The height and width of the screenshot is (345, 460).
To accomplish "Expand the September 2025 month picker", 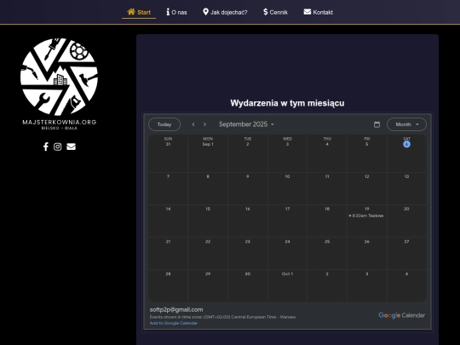I will pyautogui.click(x=246, y=124).
